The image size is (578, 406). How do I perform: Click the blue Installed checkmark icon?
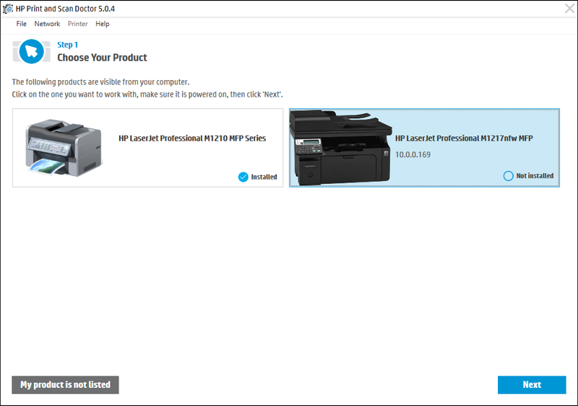(243, 177)
